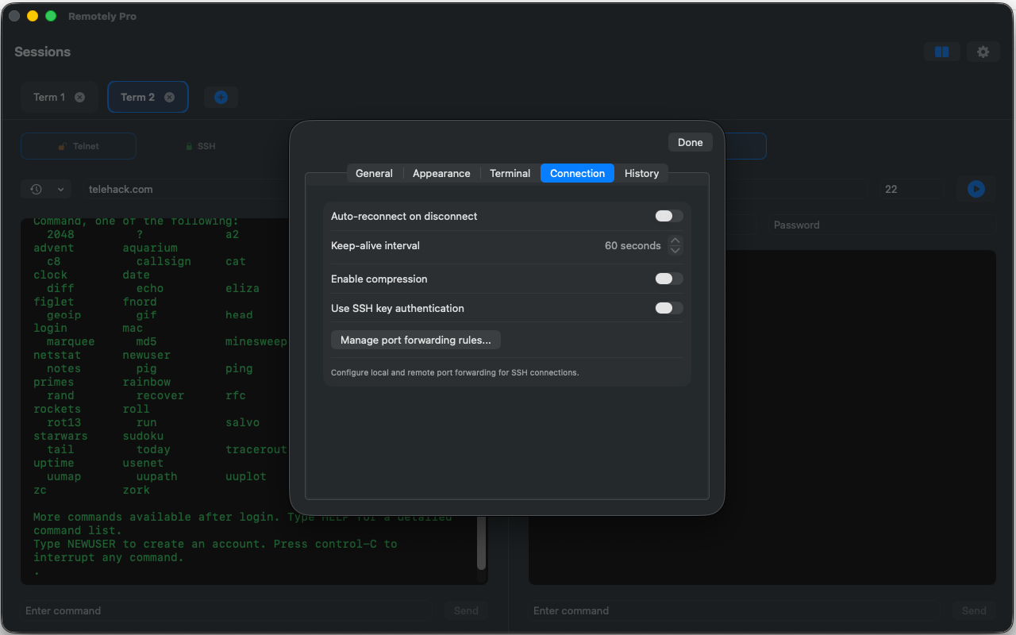Open the History settings tab

pos(641,173)
